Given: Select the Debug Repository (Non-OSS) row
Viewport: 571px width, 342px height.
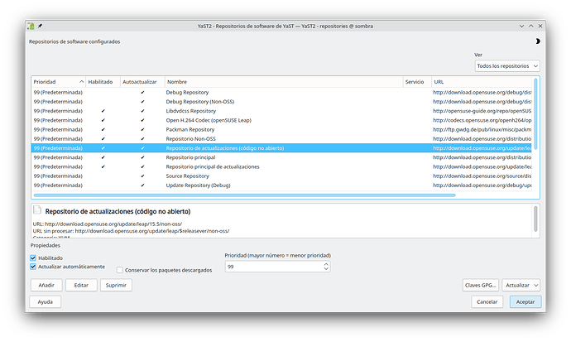Looking at the screenshot, I should (281, 102).
